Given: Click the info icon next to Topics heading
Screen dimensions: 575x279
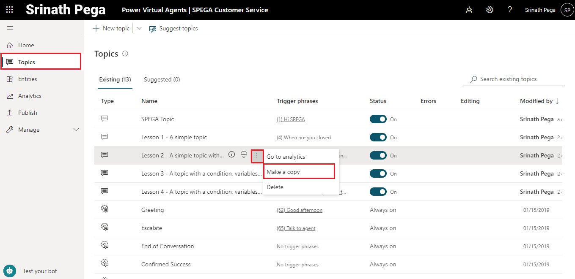Looking at the screenshot, I should (x=125, y=54).
